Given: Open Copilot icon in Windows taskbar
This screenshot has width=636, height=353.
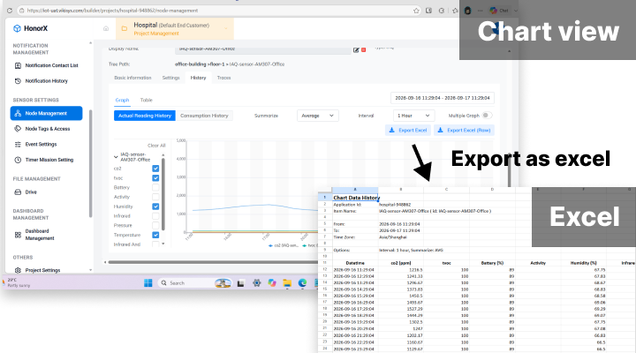Looking at the screenshot, I should point(272,283).
